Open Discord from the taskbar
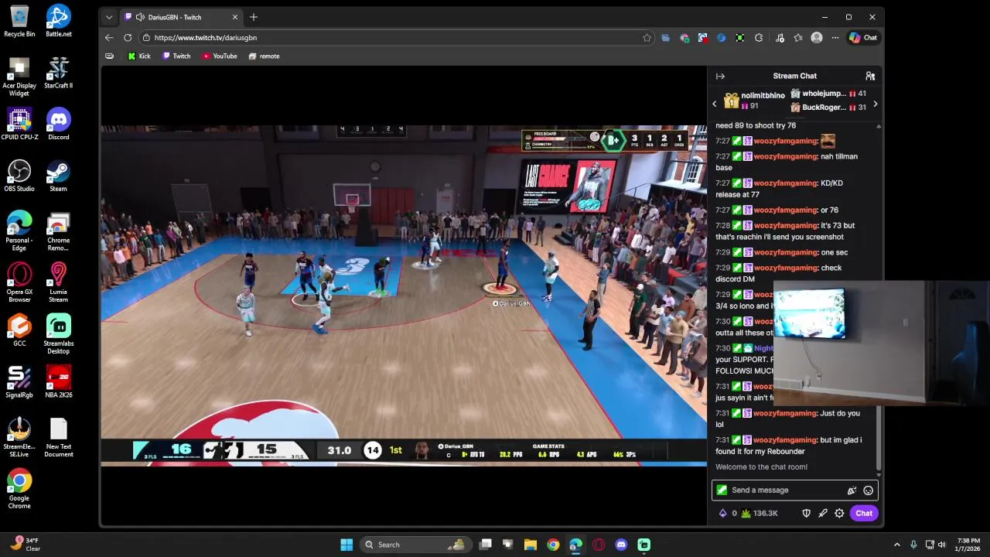Viewport: 990px width, 557px height. [x=621, y=545]
